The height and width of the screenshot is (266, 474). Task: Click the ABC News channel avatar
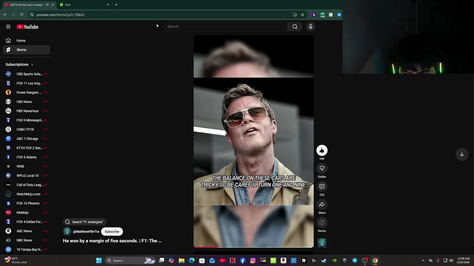[x=8, y=231]
